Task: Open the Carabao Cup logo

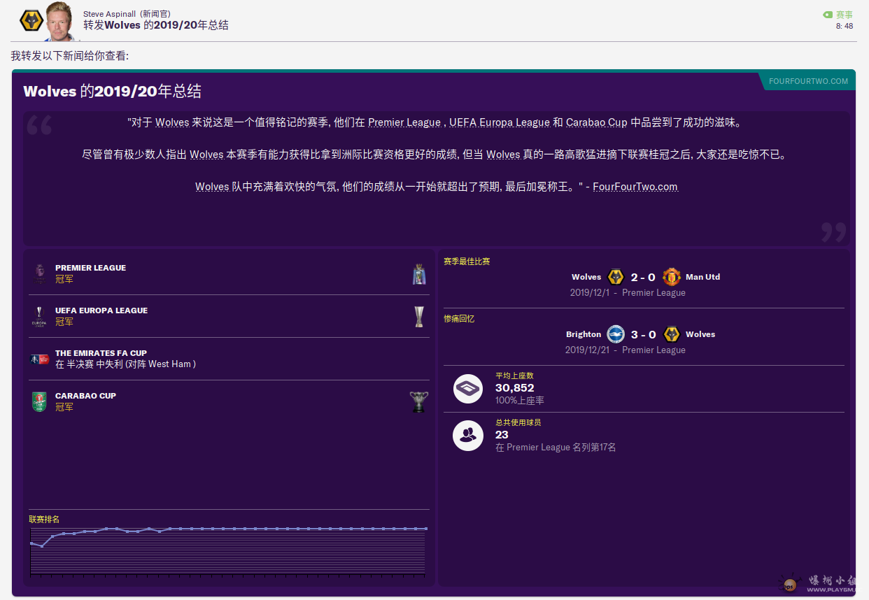Action: pyautogui.click(x=39, y=401)
